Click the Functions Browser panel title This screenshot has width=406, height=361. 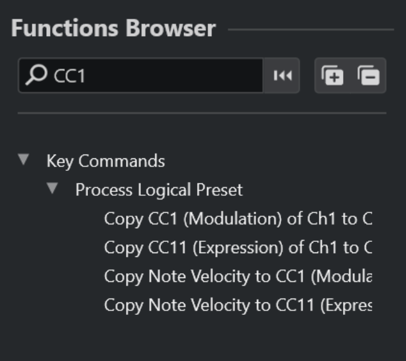coord(114,29)
